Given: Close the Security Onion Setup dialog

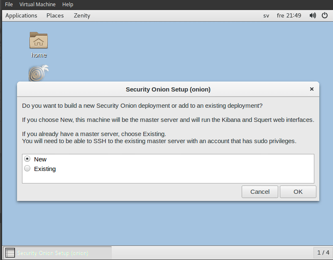Looking at the screenshot, I should [312, 89].
